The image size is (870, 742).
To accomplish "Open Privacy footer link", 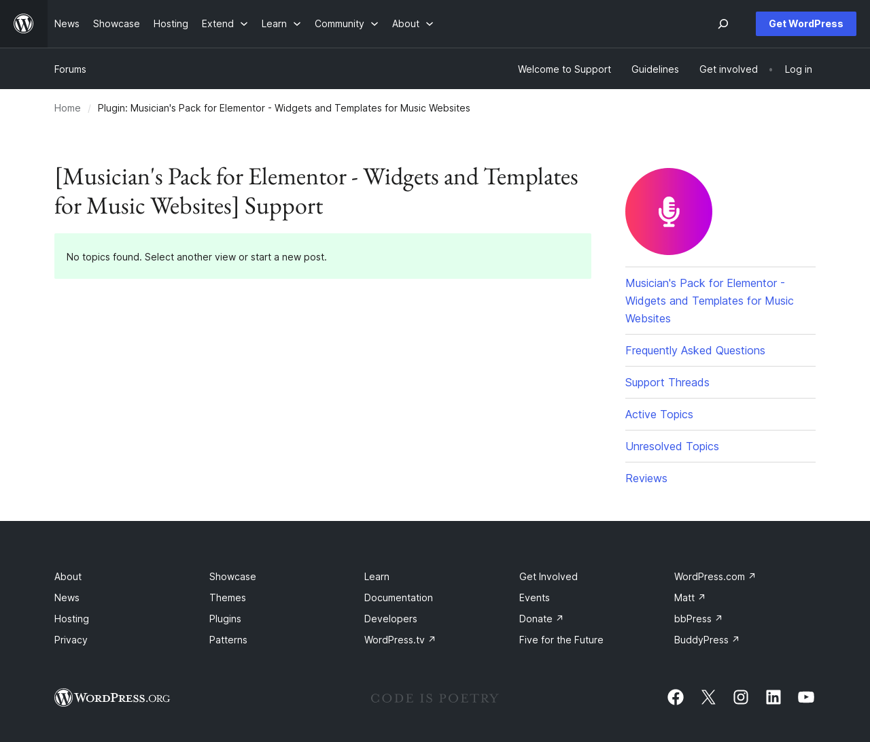I will pyautogui.click(x=71, y=640).
